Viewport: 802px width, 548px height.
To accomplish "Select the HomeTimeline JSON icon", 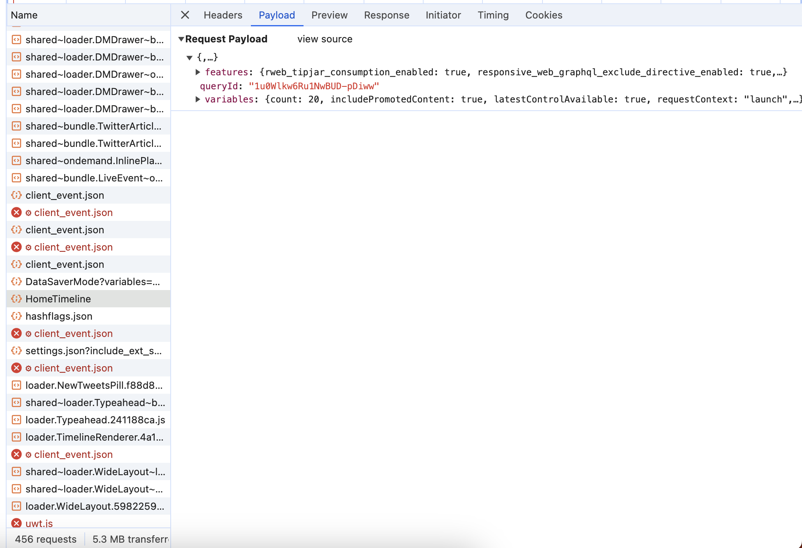I will (16, 299).
